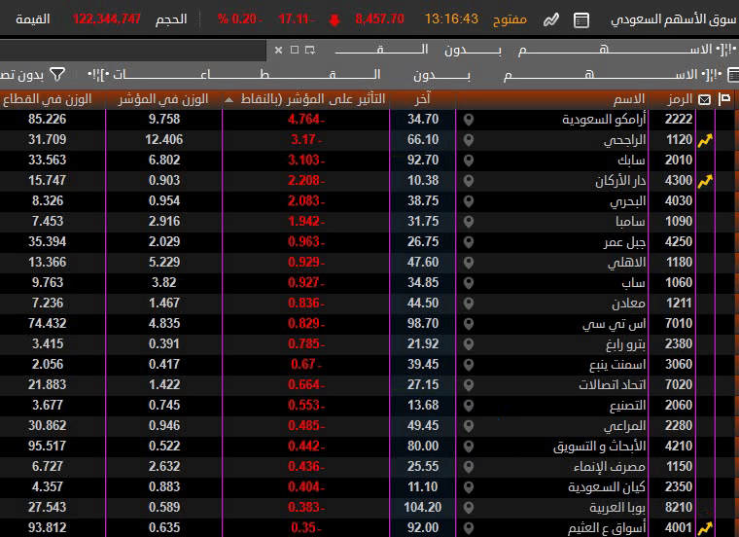
Task: Click the location pin for معادن row
Action: 469,304
